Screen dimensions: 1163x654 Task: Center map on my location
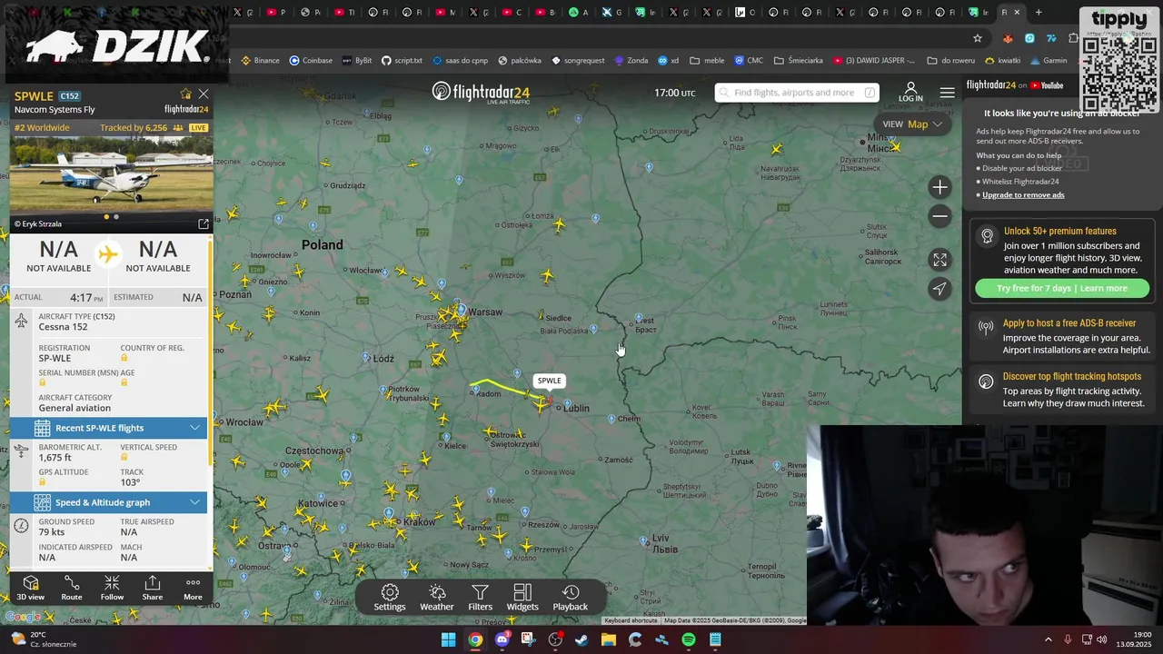click(940, 289)
